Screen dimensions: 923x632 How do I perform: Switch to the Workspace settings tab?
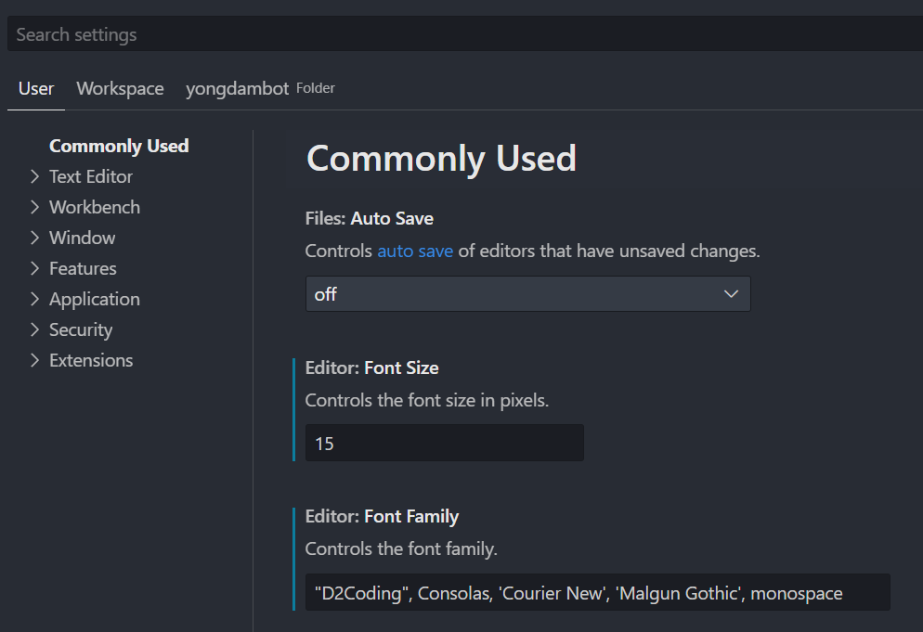120,89
